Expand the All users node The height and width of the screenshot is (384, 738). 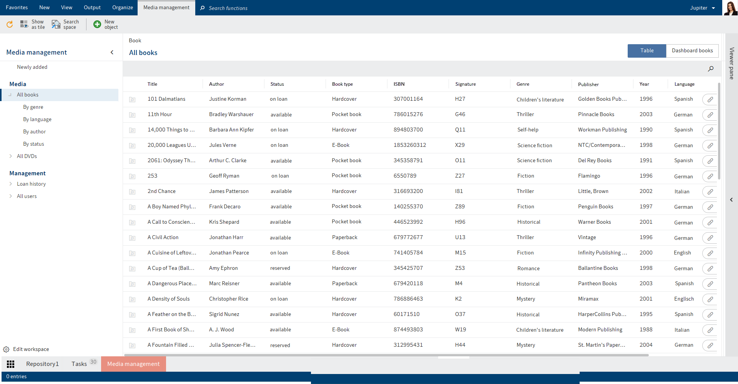(10, 196)
